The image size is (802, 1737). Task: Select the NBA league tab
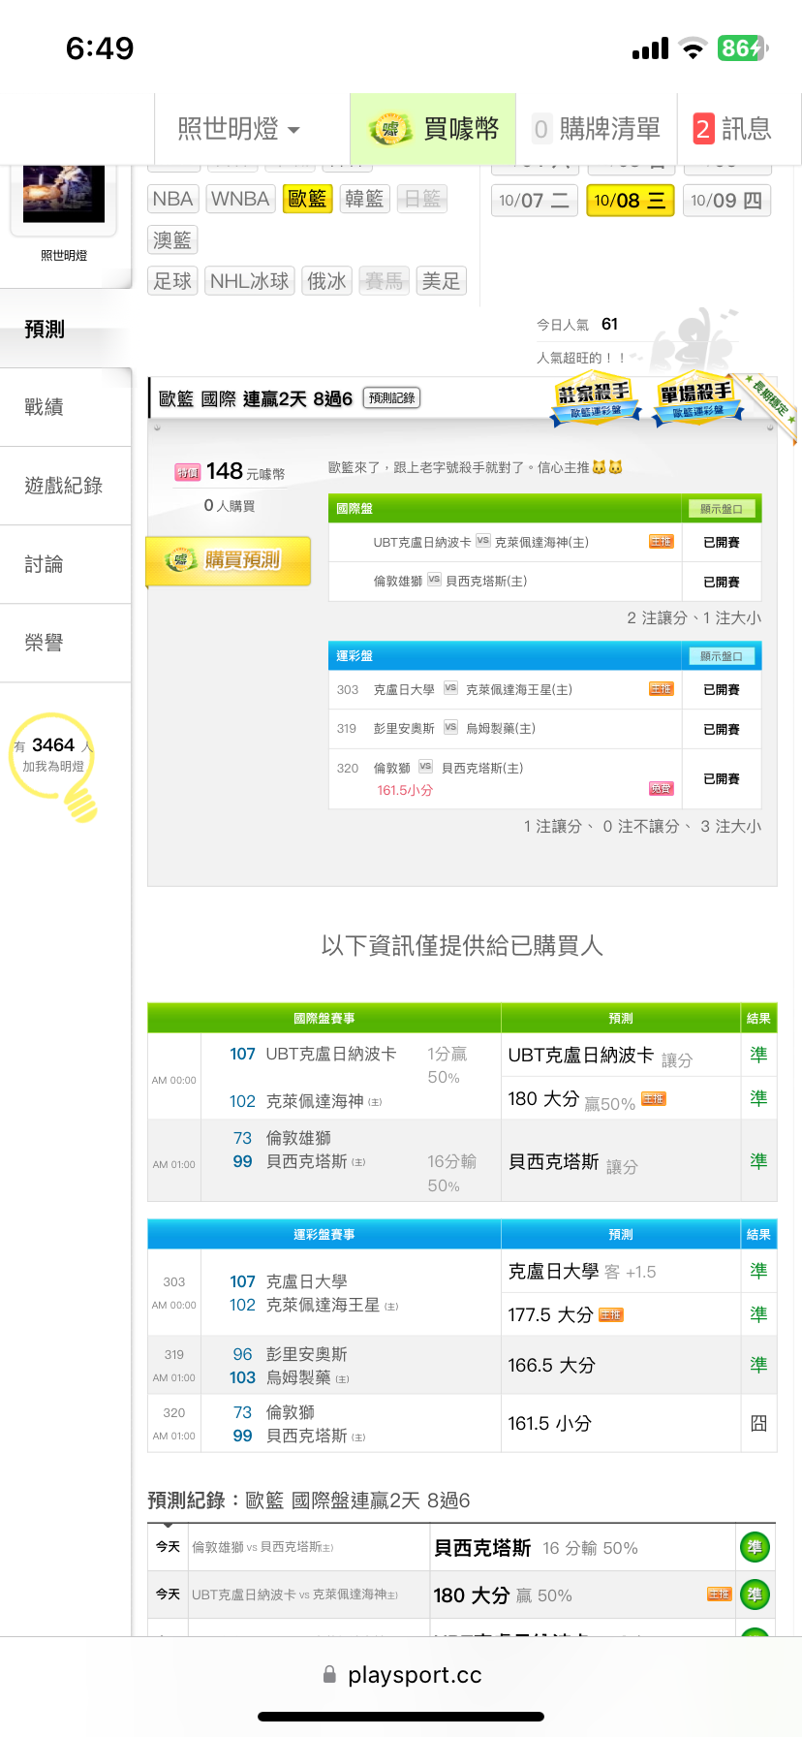[172, 199]
